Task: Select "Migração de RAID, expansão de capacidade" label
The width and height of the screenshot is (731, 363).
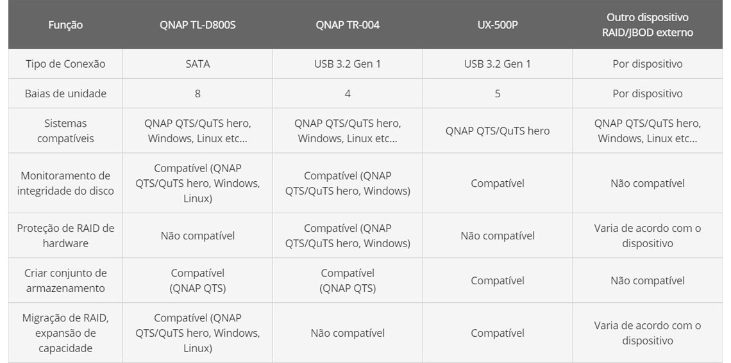Action: pyautogui.click(x=65, y=333)
